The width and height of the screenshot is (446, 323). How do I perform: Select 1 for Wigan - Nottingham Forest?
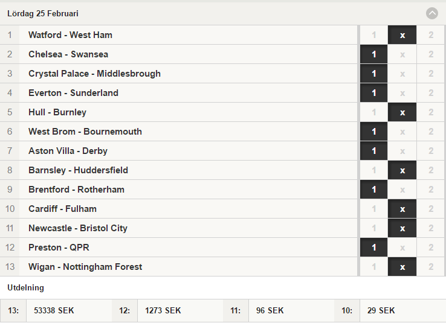pyautogui.click(x=373, y=267)
